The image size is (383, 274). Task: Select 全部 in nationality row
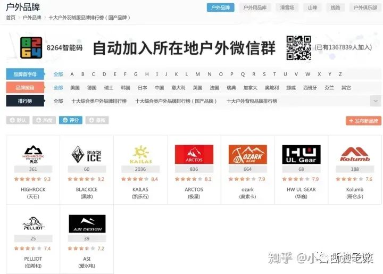click(58, 88)
